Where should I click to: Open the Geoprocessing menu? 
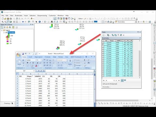42,16
